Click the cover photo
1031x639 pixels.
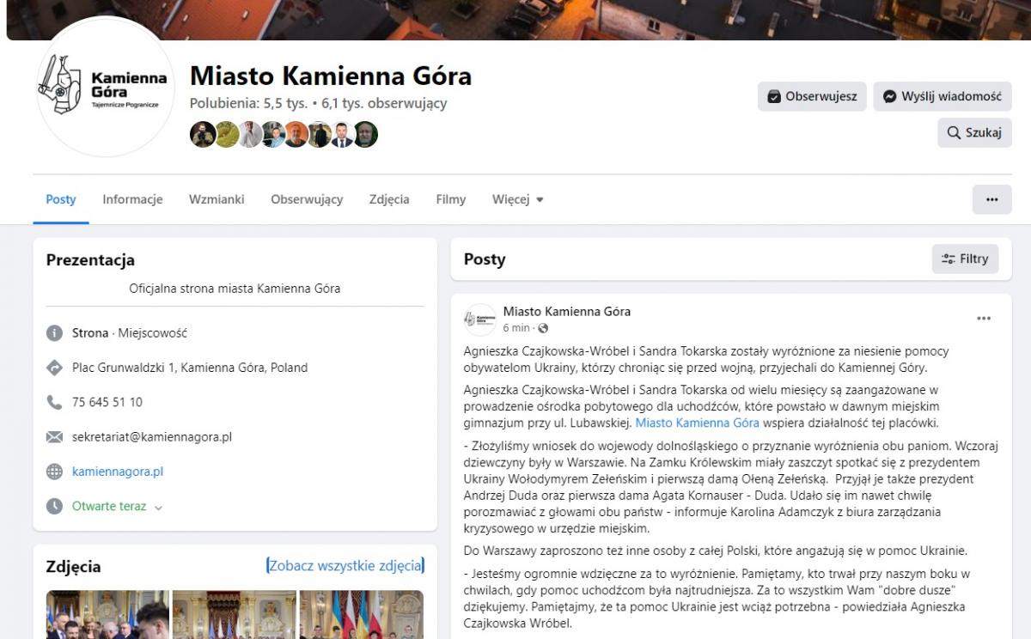coord(519,20)
